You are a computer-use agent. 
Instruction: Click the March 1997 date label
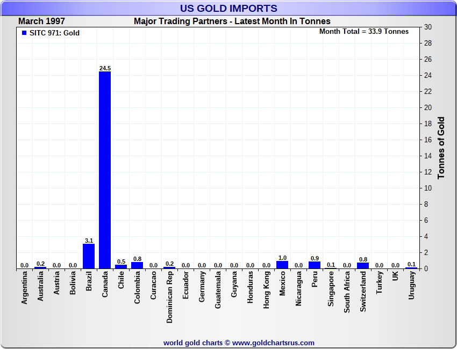[41, 21]
